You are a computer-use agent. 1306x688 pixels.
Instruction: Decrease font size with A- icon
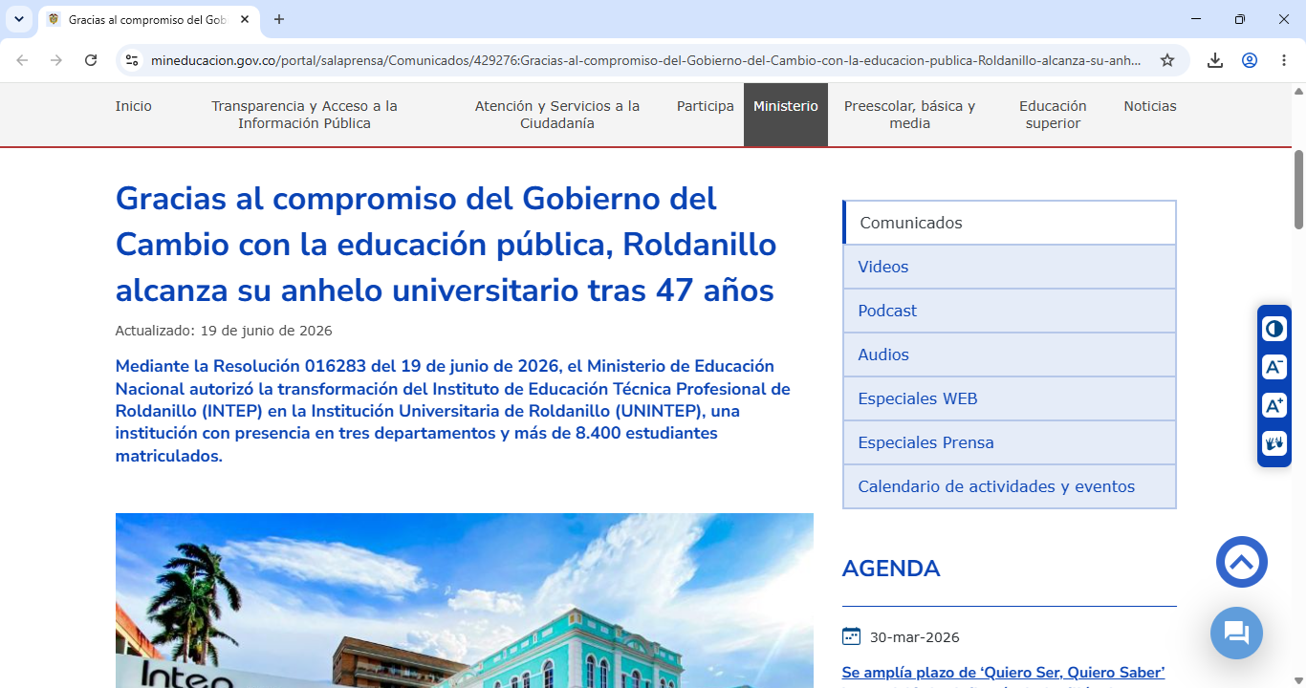point(1273,368)
